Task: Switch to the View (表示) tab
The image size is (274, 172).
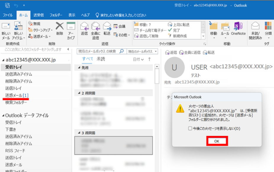Action: pos(72,15)
